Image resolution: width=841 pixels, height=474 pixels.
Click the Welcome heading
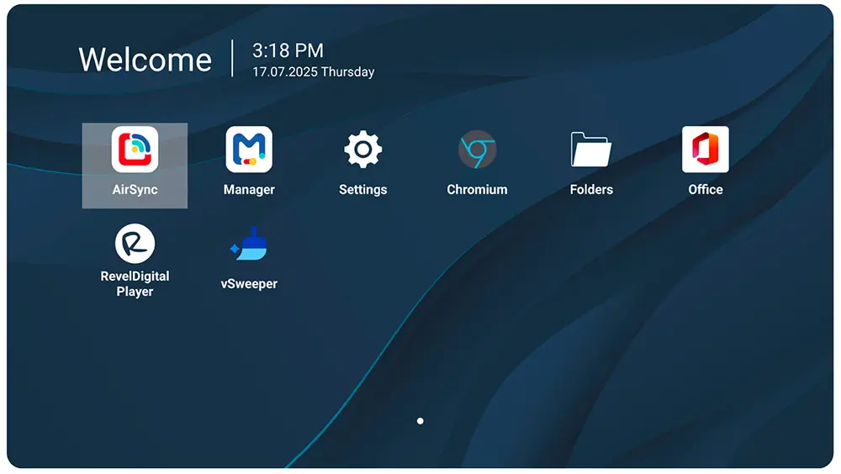click(x=145, y=59)
